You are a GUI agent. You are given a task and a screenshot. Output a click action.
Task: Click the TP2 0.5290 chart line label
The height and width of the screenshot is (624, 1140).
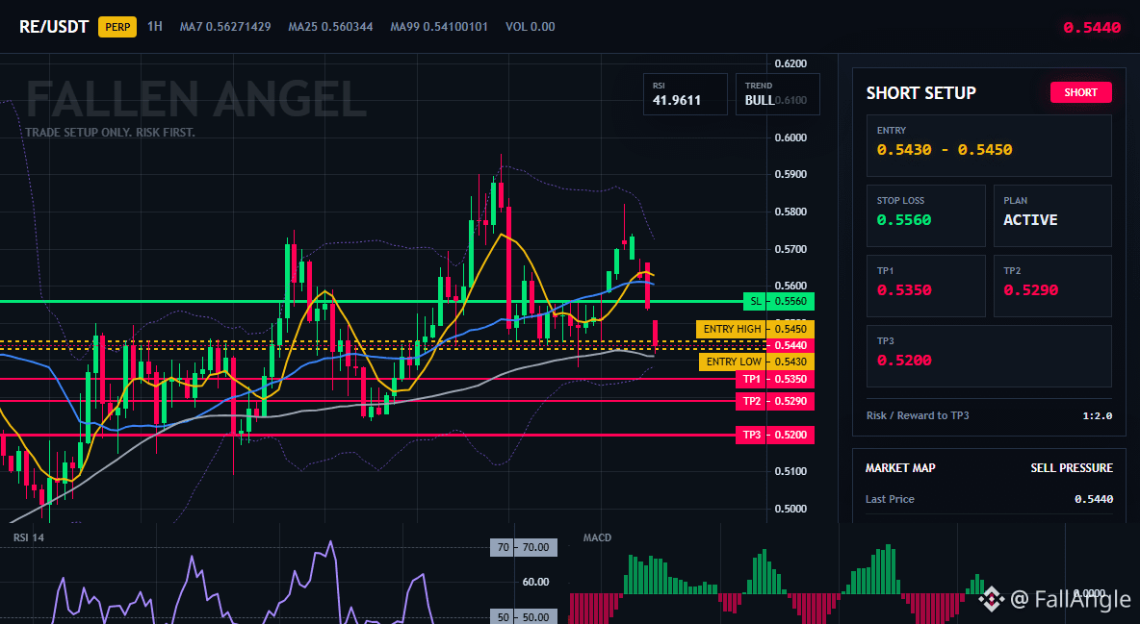click(x=775, y=401)
